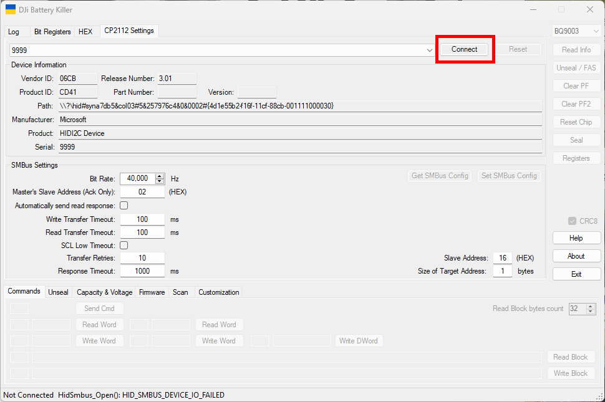This screenshot has height=402, width=605.
Task: Open the BQ9003 chip selection dropdown
Action: coord(596,31)
